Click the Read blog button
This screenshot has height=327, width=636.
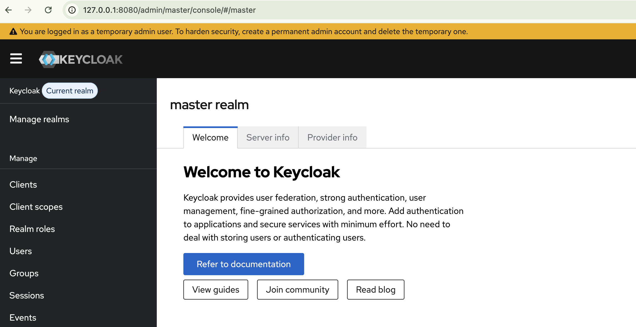375,290
